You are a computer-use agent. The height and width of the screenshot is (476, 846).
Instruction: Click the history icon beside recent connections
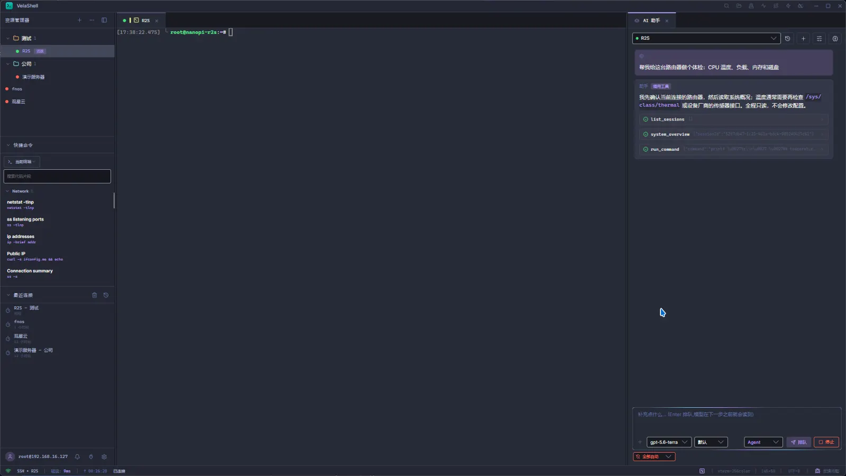(106, 295)
